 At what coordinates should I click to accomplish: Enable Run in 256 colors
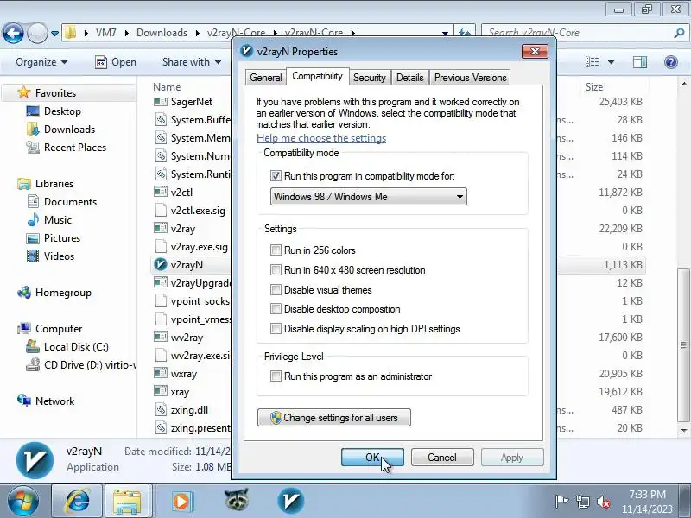tap(276, 250)
